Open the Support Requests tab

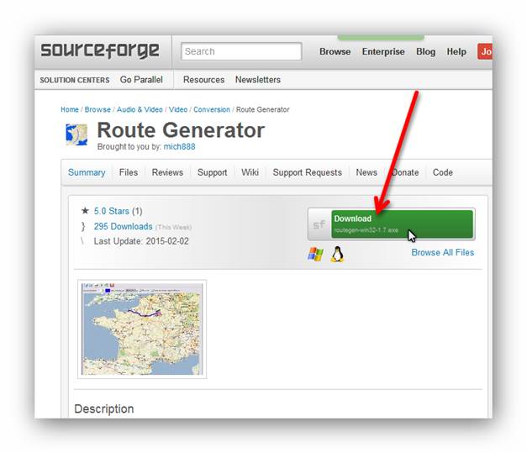307,172
